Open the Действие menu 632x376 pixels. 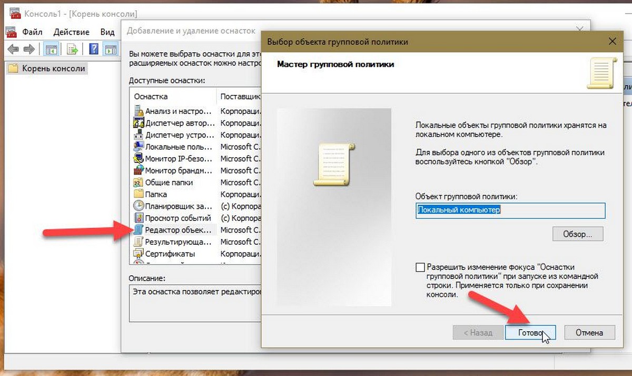[72, 32]
